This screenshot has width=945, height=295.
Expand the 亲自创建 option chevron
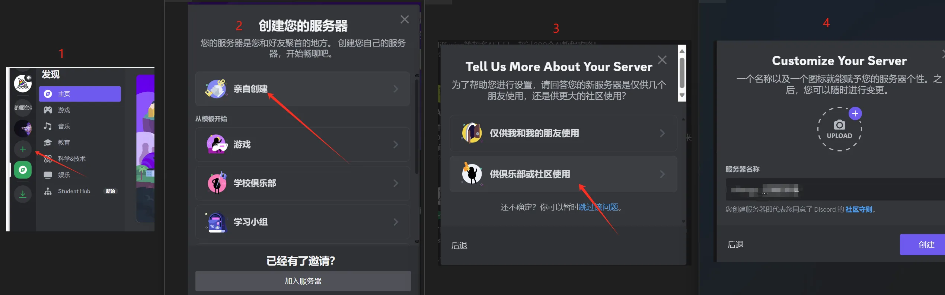pos(396,89)
